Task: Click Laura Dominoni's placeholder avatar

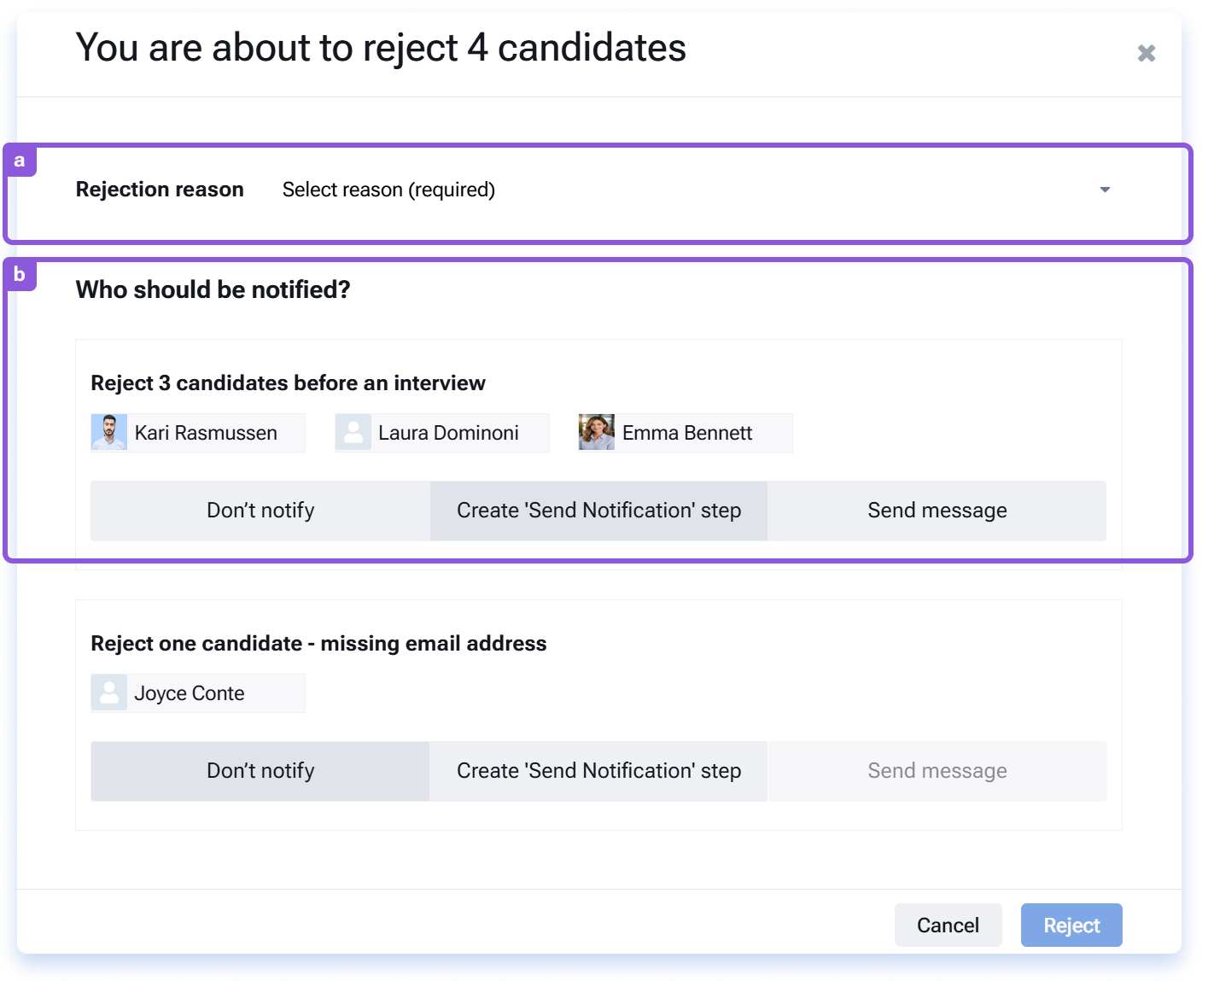Action: [353, 433]
